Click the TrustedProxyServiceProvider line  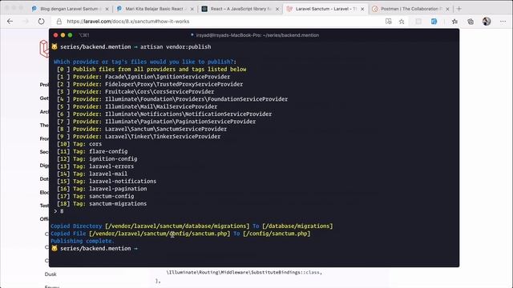150,84
